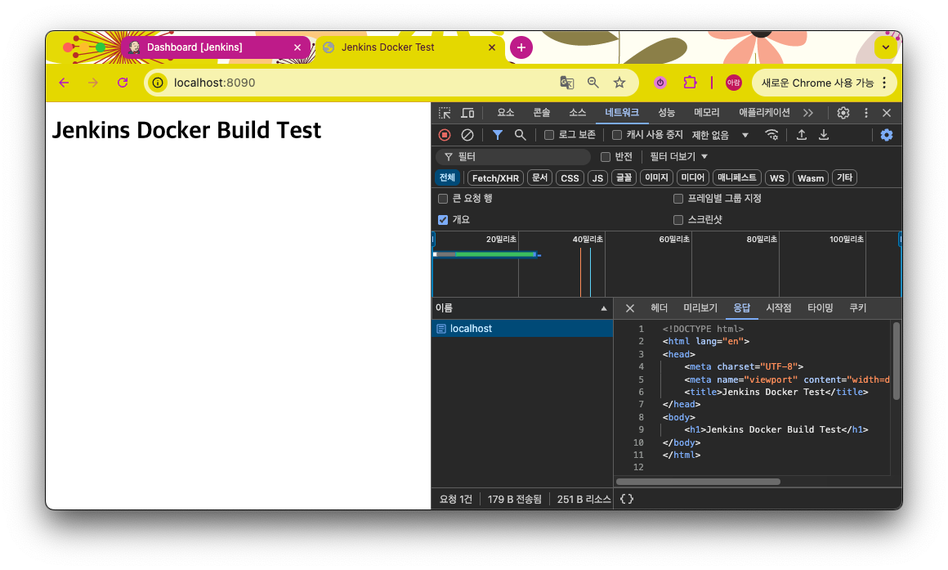Click the zoom magnifier in address bar
The height and width of the screenshot is (570, 948).
[x=593, y=83]
